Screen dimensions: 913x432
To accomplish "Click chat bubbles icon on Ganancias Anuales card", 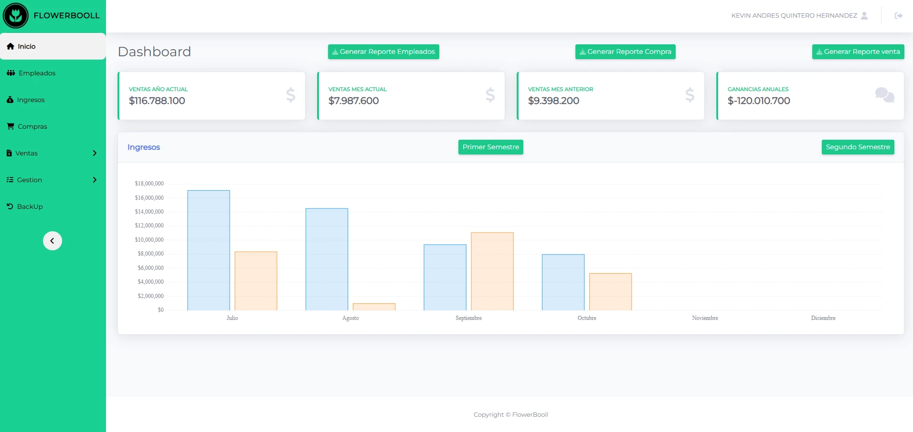I will pyautogui.click(x=885, y=95).
